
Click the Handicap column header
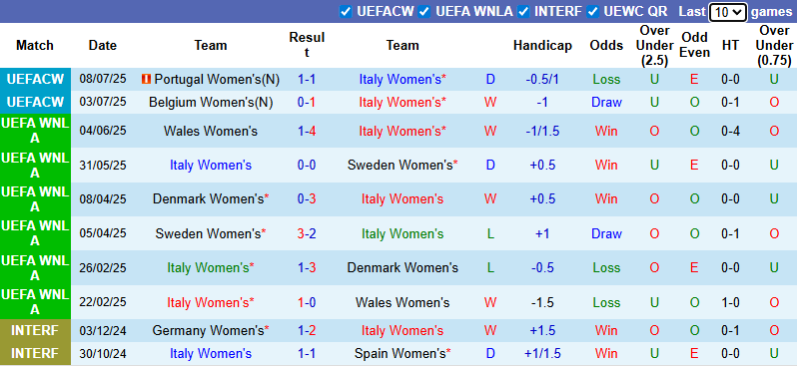542,45
